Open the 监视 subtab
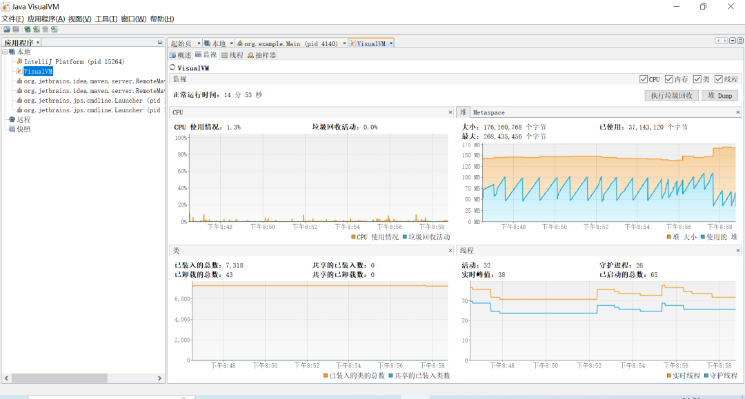 [206, 55]
